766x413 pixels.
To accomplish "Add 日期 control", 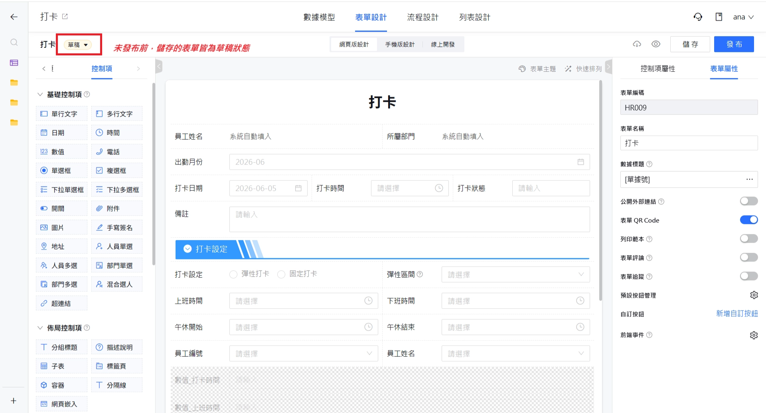I will (61, 132).
